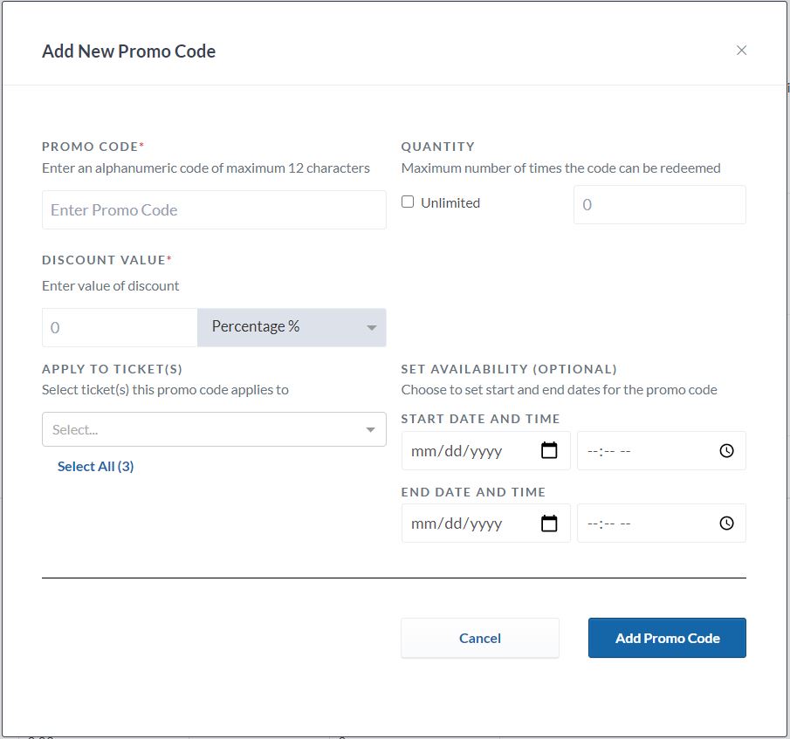Click the Unlimited checkbox label text
790x739 pixels.
450,203
